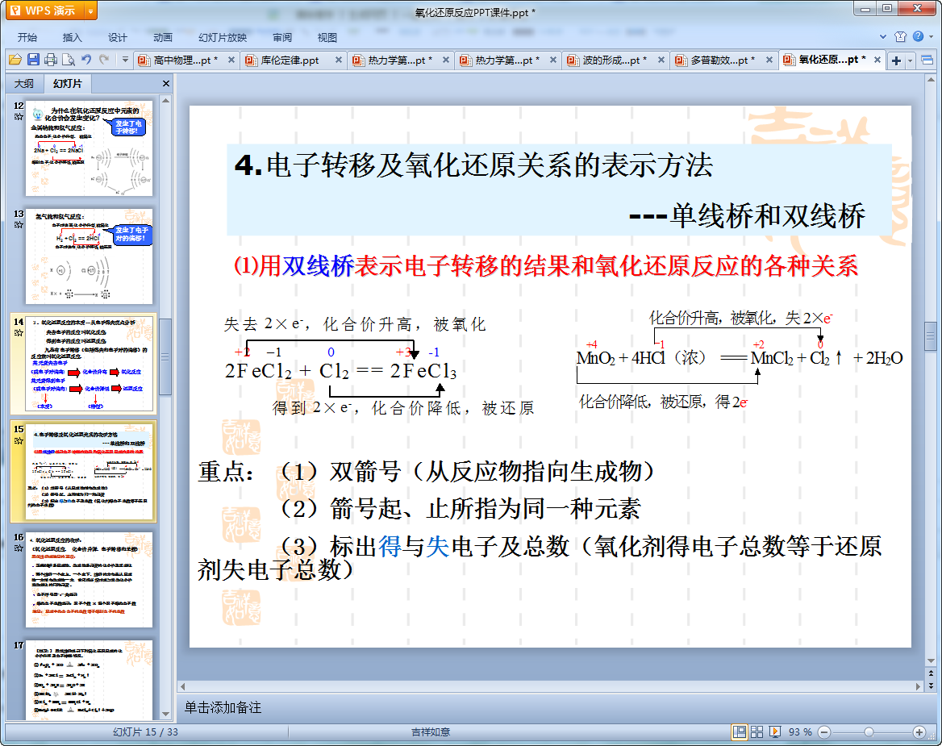The height and width of the screenshot is (746, 942).
Task: Open the WPS 演示 application menu arrow
Action: (90, 10)
